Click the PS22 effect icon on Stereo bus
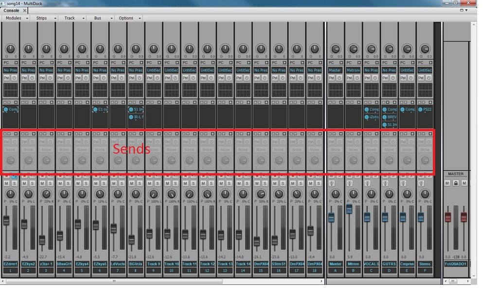The image size is (498, 298). pyautogui.click(x=420, y=109)
